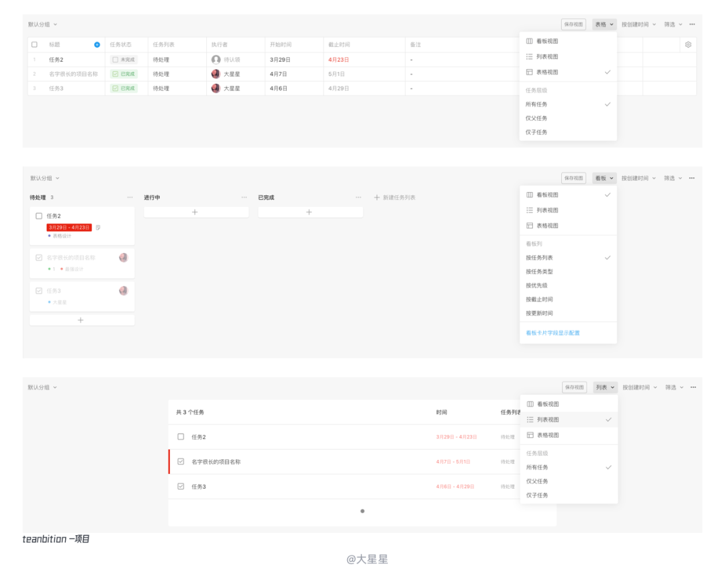Expand 默认分组 dropdown in list view panel
This screenshot has width=725, height=572.
42,387
